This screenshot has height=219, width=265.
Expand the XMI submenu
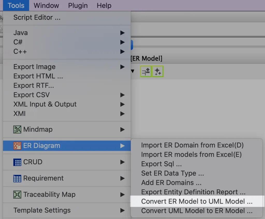point(67,114)
